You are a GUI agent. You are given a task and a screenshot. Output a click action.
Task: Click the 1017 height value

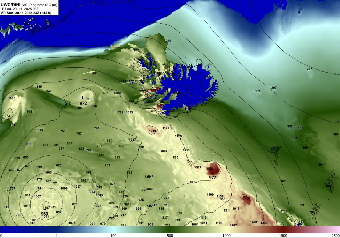pos(236,209)
